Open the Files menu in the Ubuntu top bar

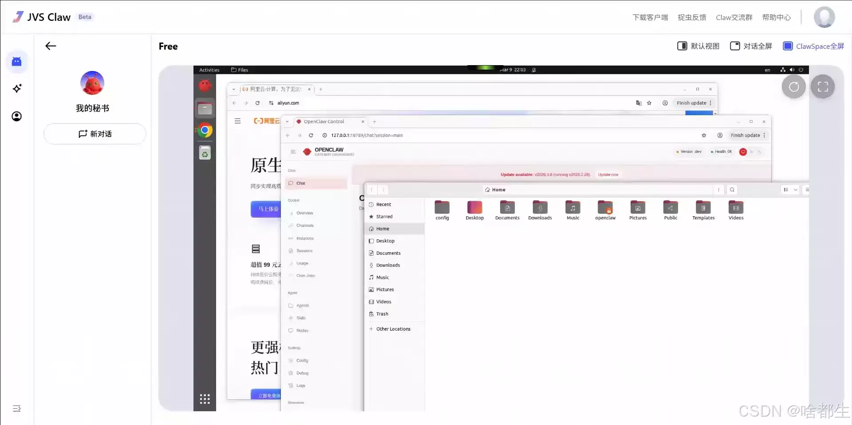click(239, 70)
